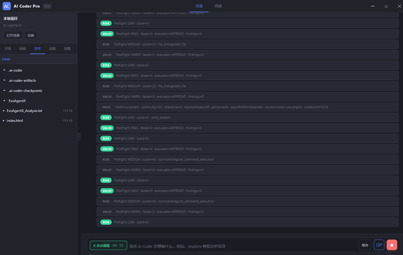Click the sidebar splitter handle
403x255 pixels.
[x=79, y=137]
